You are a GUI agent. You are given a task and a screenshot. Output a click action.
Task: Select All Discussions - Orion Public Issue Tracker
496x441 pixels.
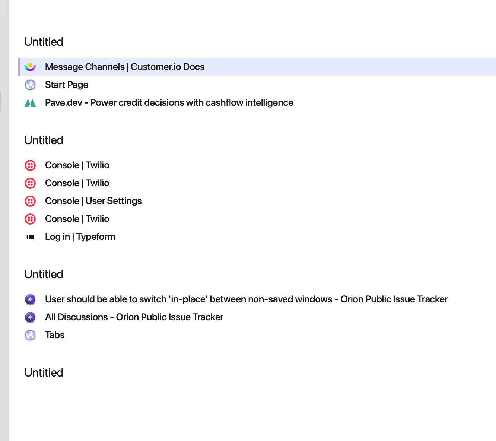click(134, 317)
